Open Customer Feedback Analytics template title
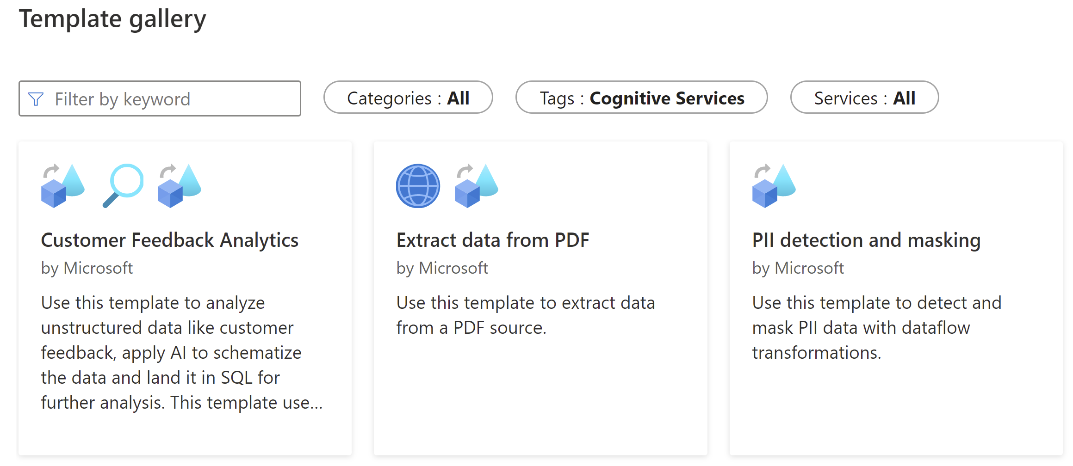 coord(170,240)
